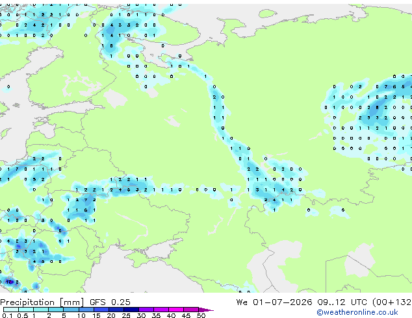Click the '25' legend scale label
This screenshot has width=412, height=318.
tap(126, 315)
